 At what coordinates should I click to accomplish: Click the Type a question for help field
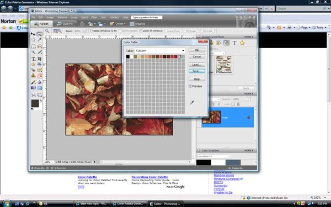147,17
